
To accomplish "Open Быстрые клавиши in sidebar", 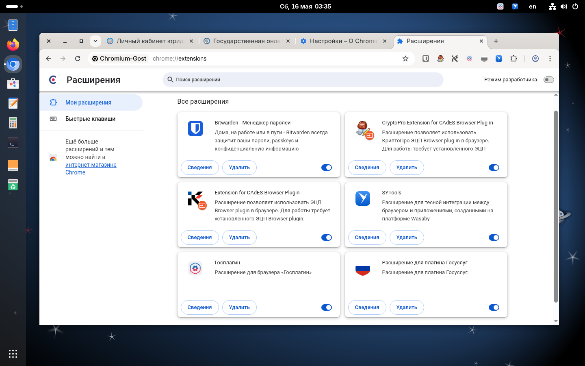I will click(x=91, y=119).
